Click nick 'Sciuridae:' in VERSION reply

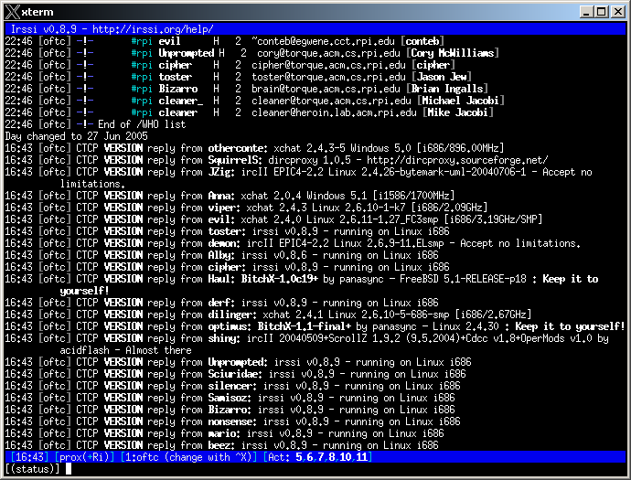click(235, 374)
